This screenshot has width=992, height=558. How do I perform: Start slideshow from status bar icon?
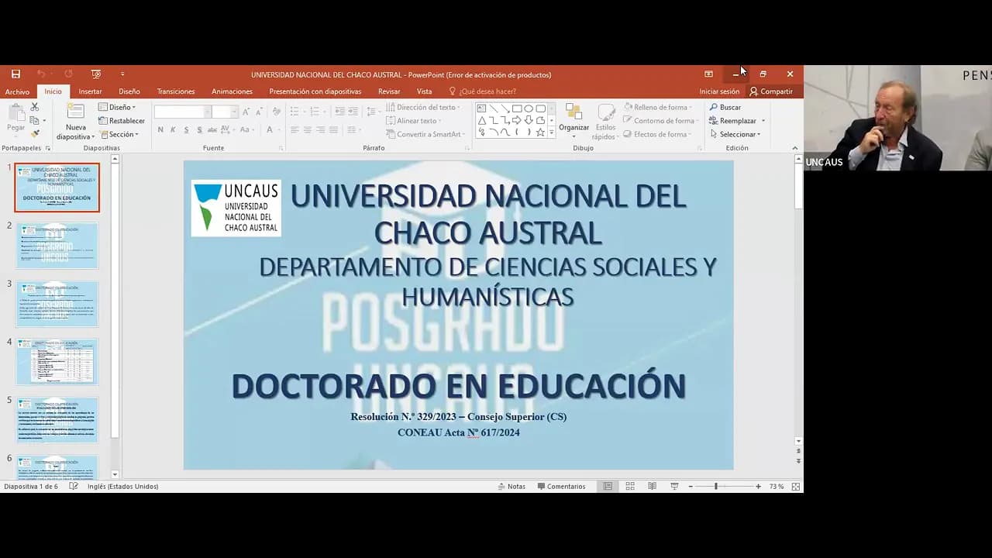674,486
